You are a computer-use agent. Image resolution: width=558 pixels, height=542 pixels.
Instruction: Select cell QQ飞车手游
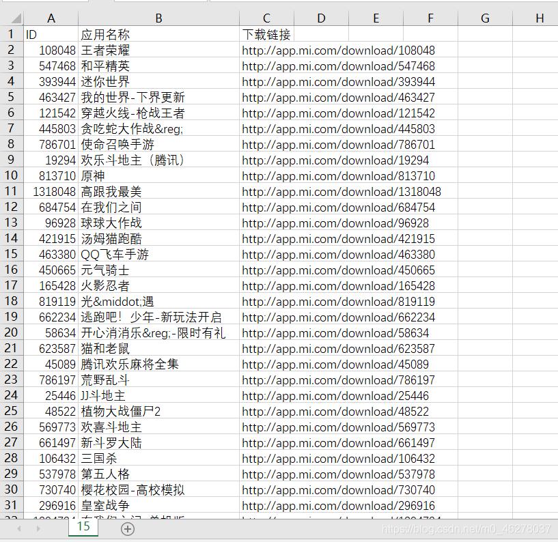coord(158,255)
